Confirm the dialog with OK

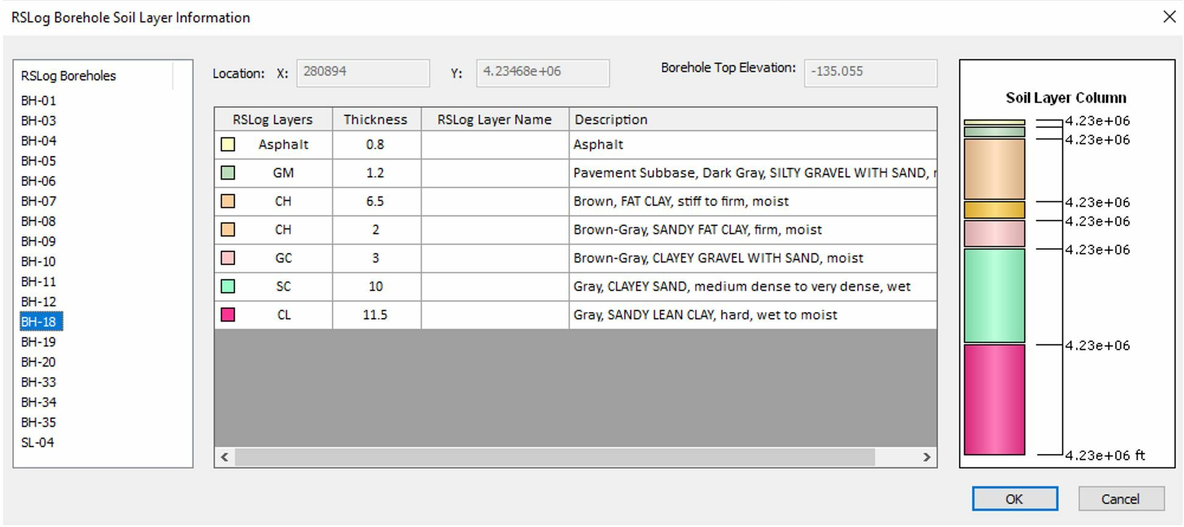pyautogui.click(x=1015, y=499)
